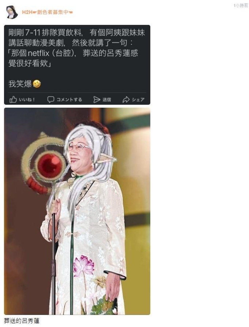249x327 pixels.
Task: Click the thumbs-up like icon
Action: (13, 99)
